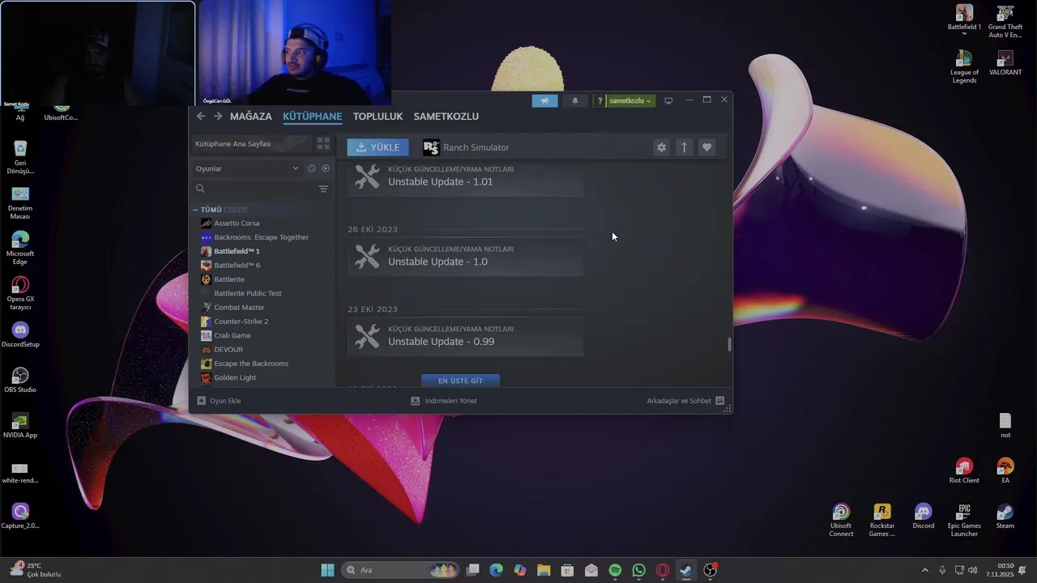Click Spotify in the taskbar
1037x583 pixels.
(x=615, y=570)
